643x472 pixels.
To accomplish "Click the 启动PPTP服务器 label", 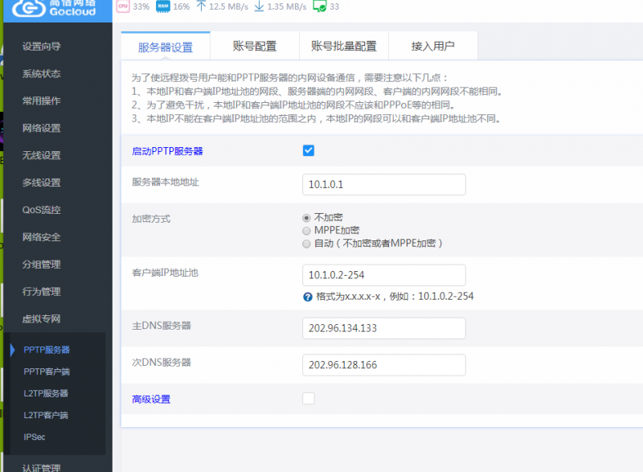I will click(167, 151).
